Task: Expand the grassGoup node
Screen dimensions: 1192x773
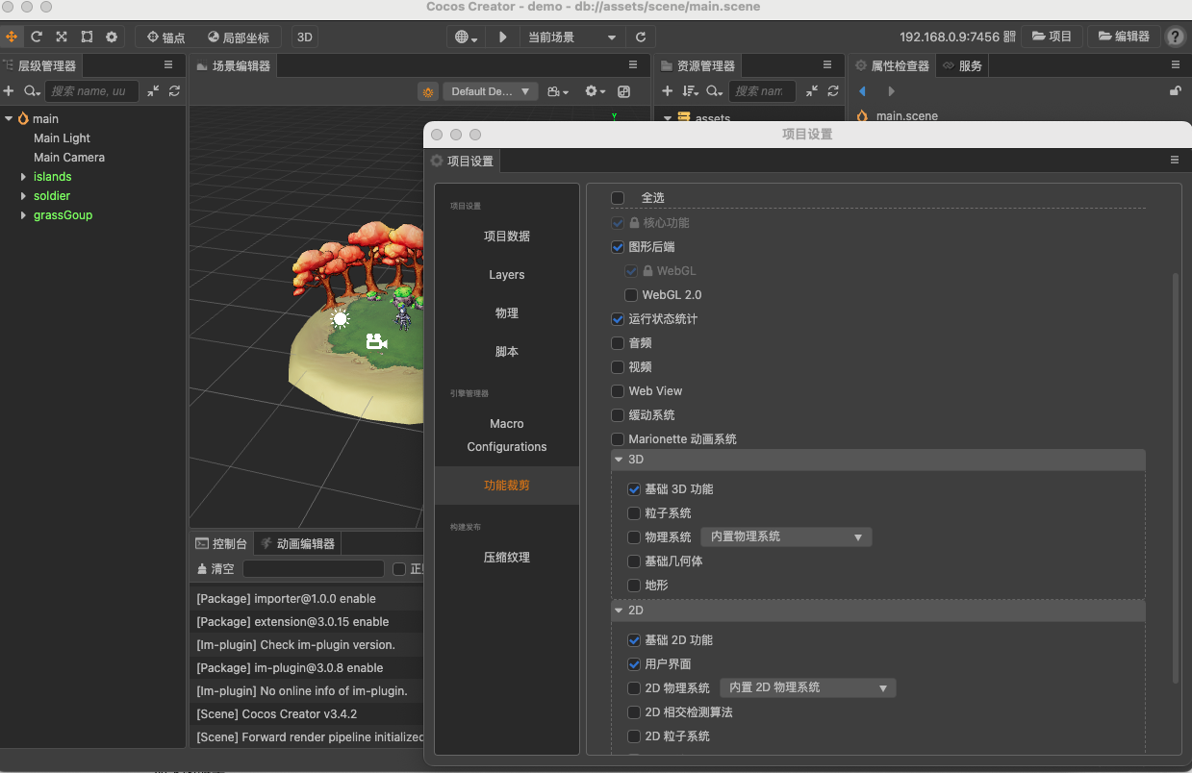Action: [x=24, y=215]
